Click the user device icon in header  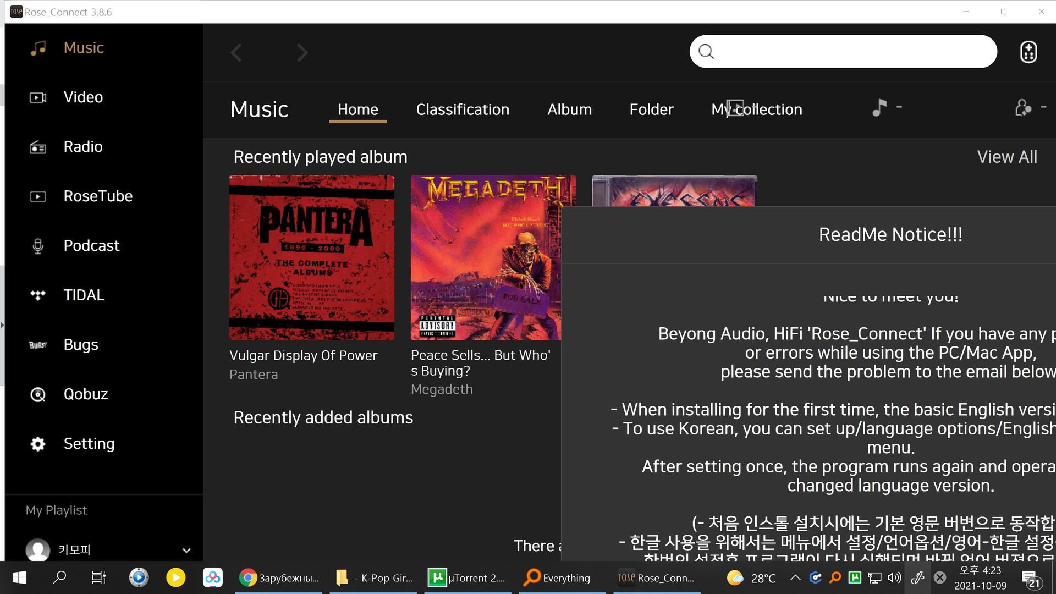[1023, 107]
